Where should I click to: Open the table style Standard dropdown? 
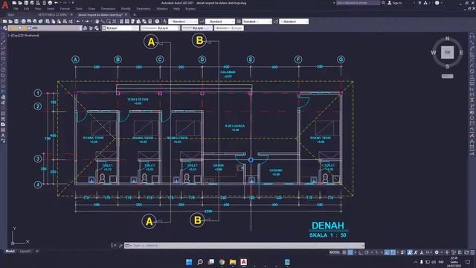coord(257,22)
